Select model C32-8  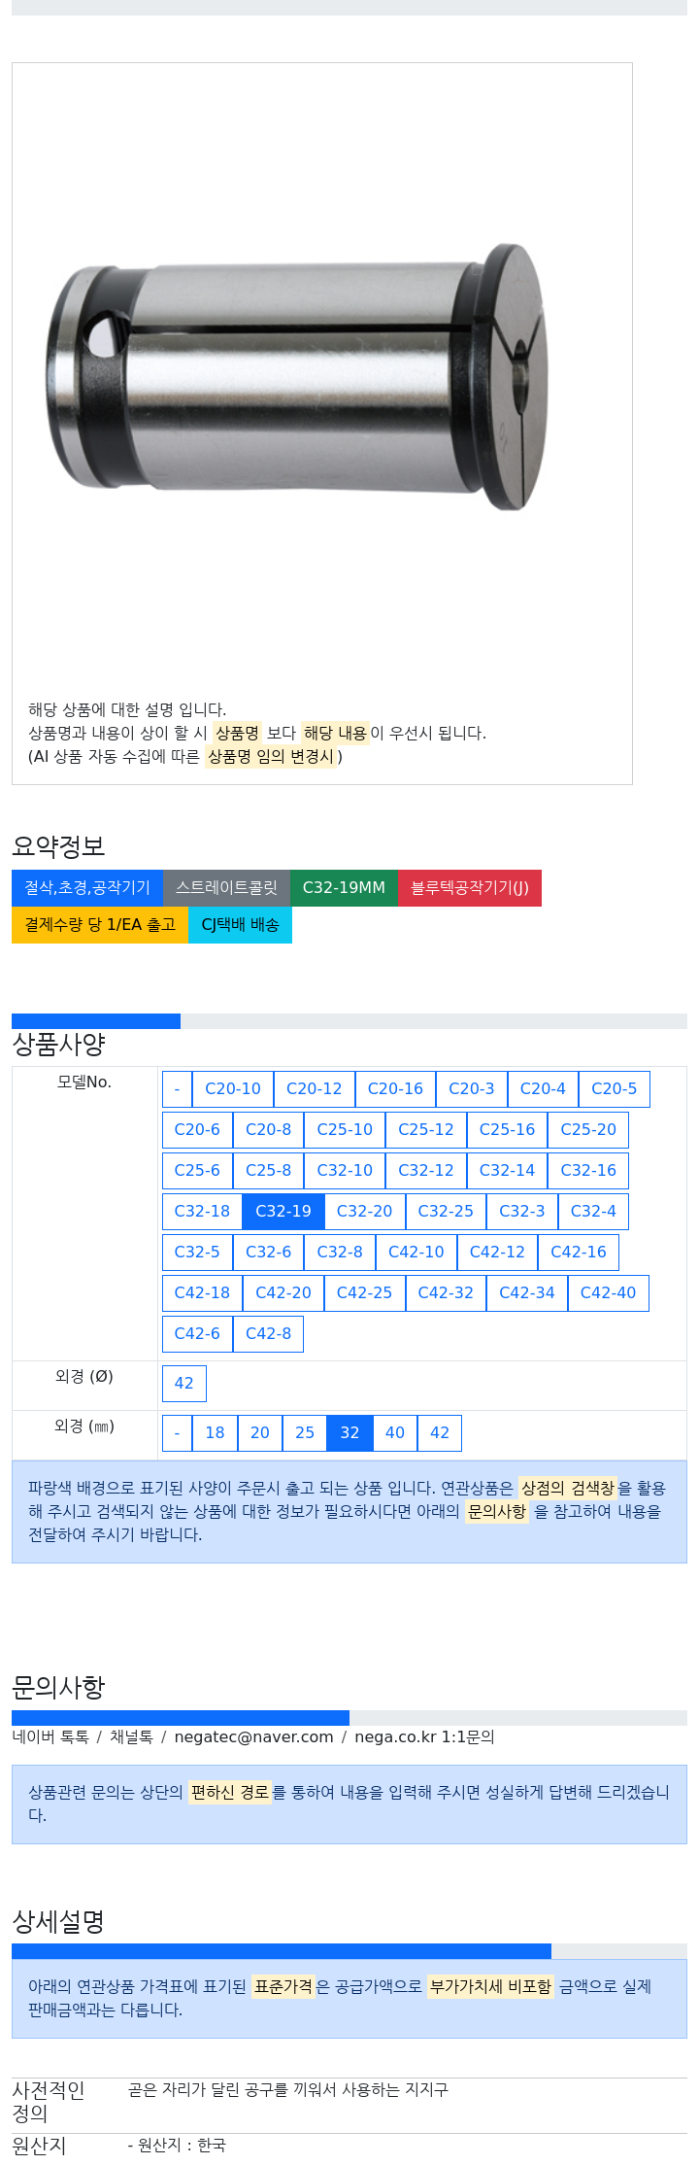tap(340, 1253)
